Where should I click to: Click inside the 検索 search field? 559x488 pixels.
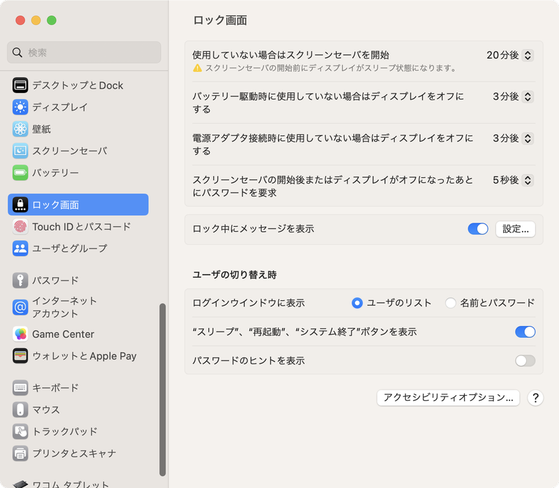point(84,52)
